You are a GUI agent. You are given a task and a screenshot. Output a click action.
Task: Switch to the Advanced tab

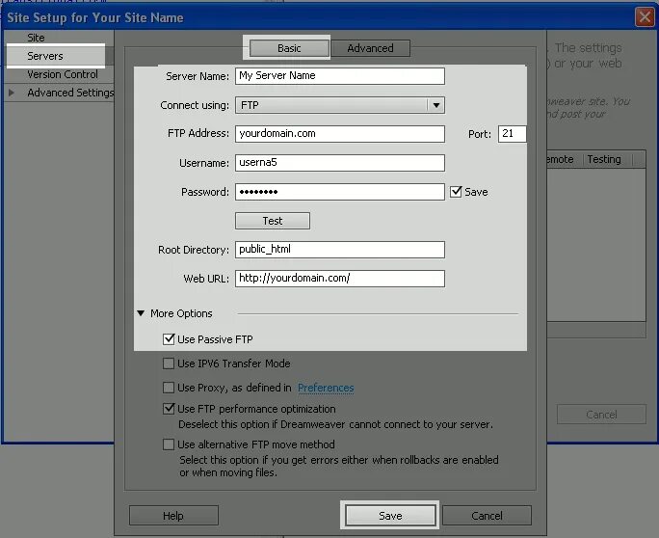(x=370, y=48)
